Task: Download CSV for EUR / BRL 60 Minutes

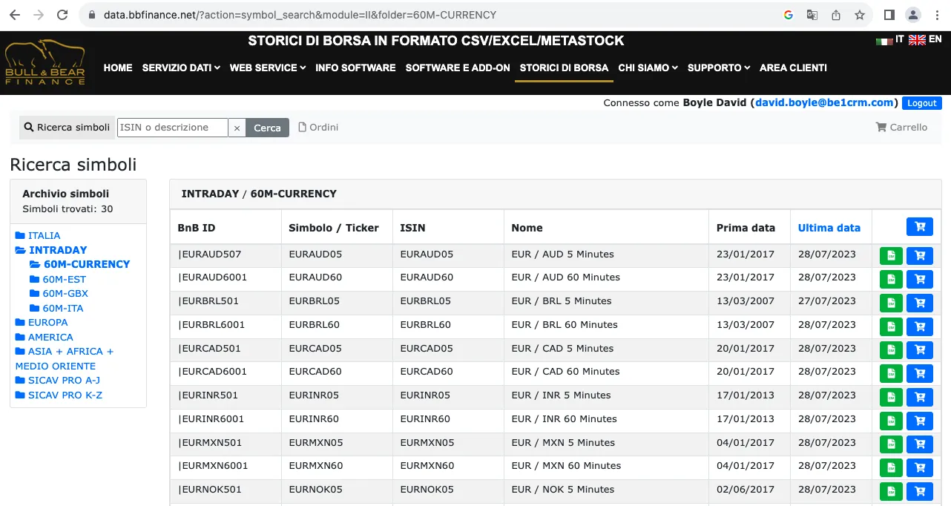Action: (891, 326)
